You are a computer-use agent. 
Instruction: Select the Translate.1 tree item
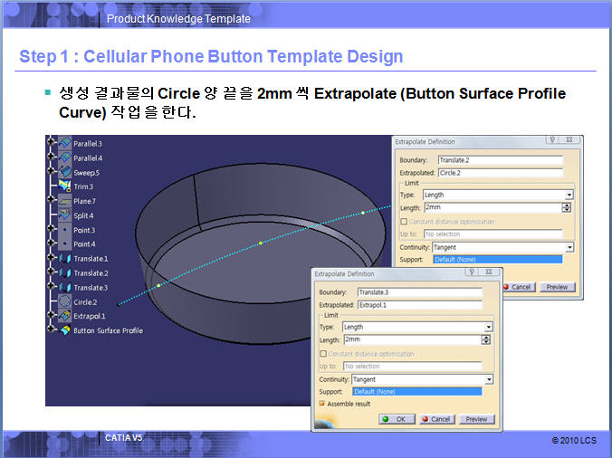pos(91,259)
